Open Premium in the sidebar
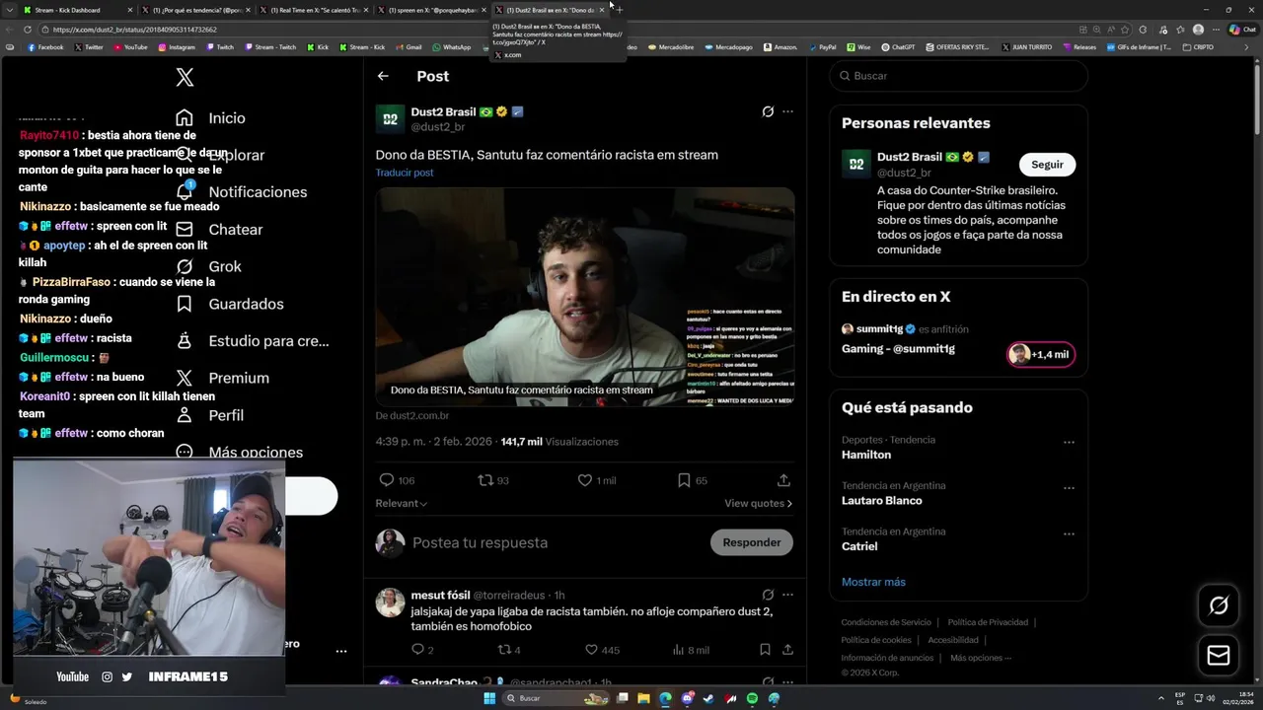Viewport: 1263px width, 710px height. 222,378
